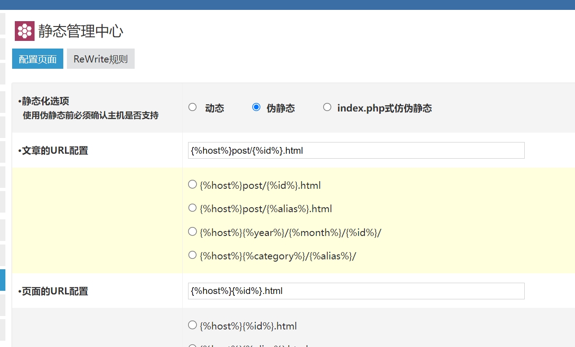The image size is (575, 347).
Task: Switch to the 配置页面 tab
Action: pyautogui.click(x=38, y=59)
